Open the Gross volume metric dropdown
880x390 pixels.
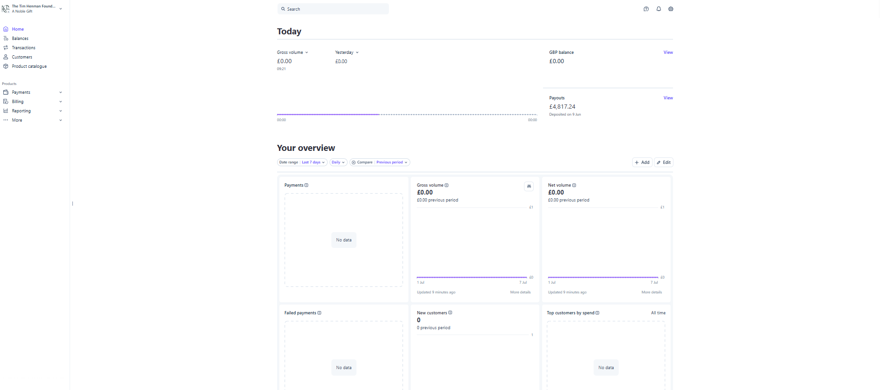(292, 52)
